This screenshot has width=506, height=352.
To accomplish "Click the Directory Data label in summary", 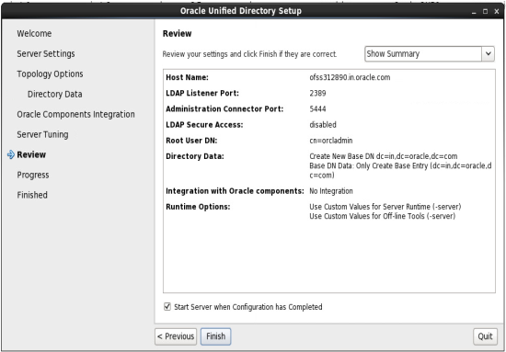I will (x=195, y=156).
